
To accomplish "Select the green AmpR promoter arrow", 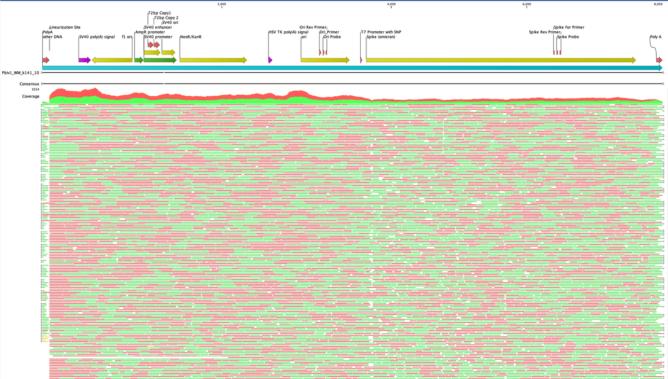I will pyautogui.click(x=139, y=60).
